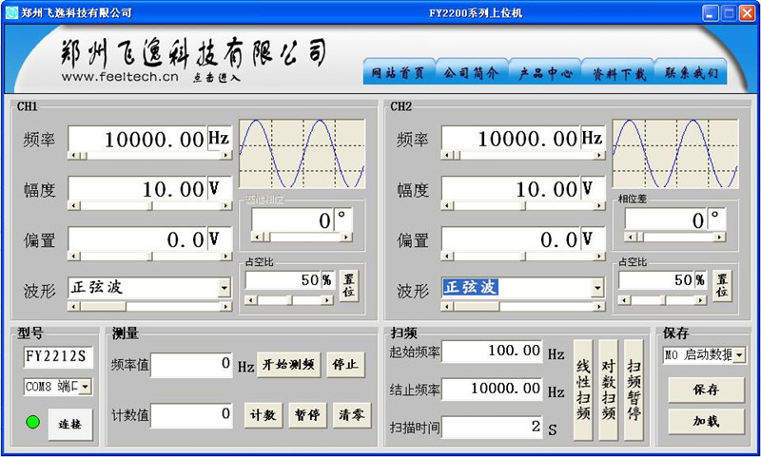
Task: Click the 结止频率 stop frequency field
Action: pos(492,390)
